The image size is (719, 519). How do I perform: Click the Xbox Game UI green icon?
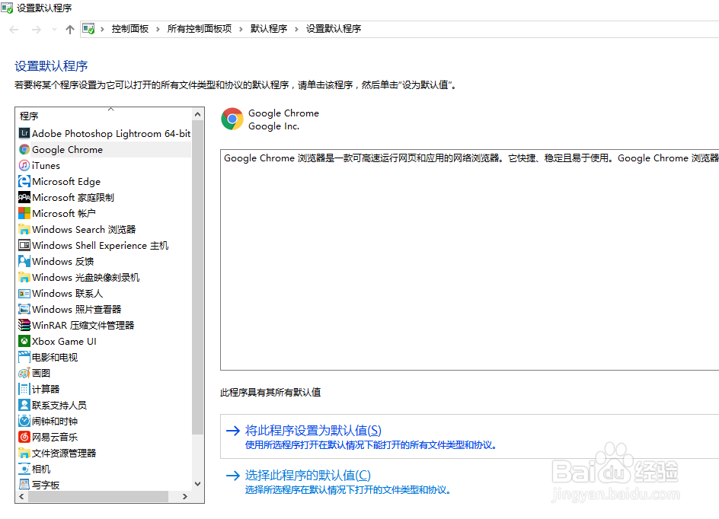[x=24, y=341]
